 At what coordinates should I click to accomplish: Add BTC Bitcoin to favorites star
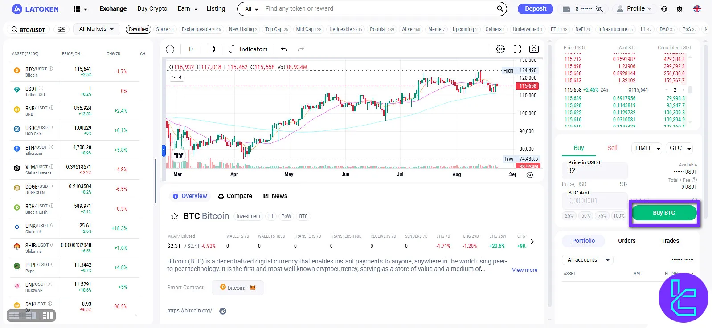[x=175, y=216]
